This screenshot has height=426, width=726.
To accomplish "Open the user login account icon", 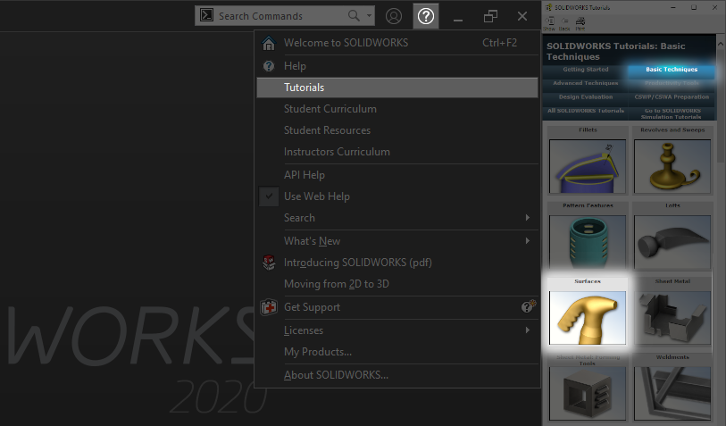I will [394, 16].
